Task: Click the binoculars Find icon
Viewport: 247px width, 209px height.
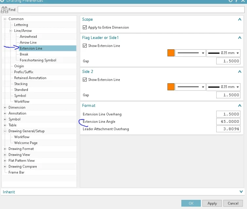Action: pyautogui.click(x=5, y=10)
